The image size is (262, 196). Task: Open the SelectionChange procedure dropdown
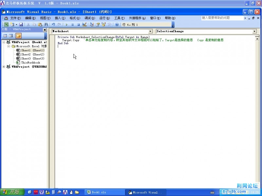click(x=254, y=31)
